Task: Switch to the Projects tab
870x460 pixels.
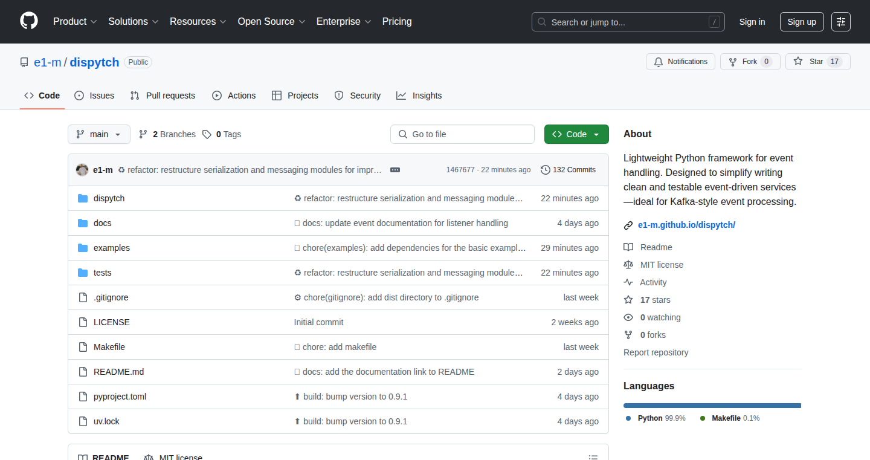Action: pyautogui.click(x=295, y=96)
